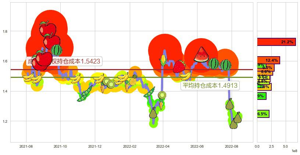The width and height of the screenshot is (300, 155).
Task: Select the banana below the strawberry
Action: [186, 76]
